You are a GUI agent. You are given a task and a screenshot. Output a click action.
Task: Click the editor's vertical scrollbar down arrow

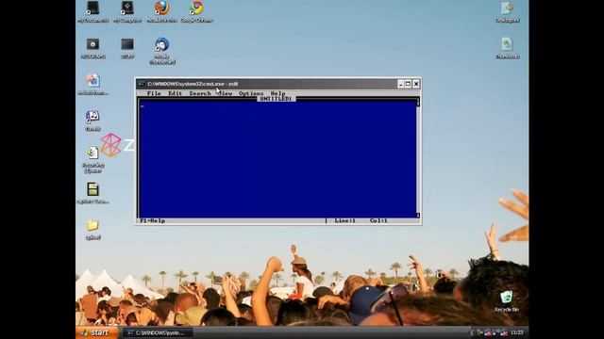(x=418, y=216)
